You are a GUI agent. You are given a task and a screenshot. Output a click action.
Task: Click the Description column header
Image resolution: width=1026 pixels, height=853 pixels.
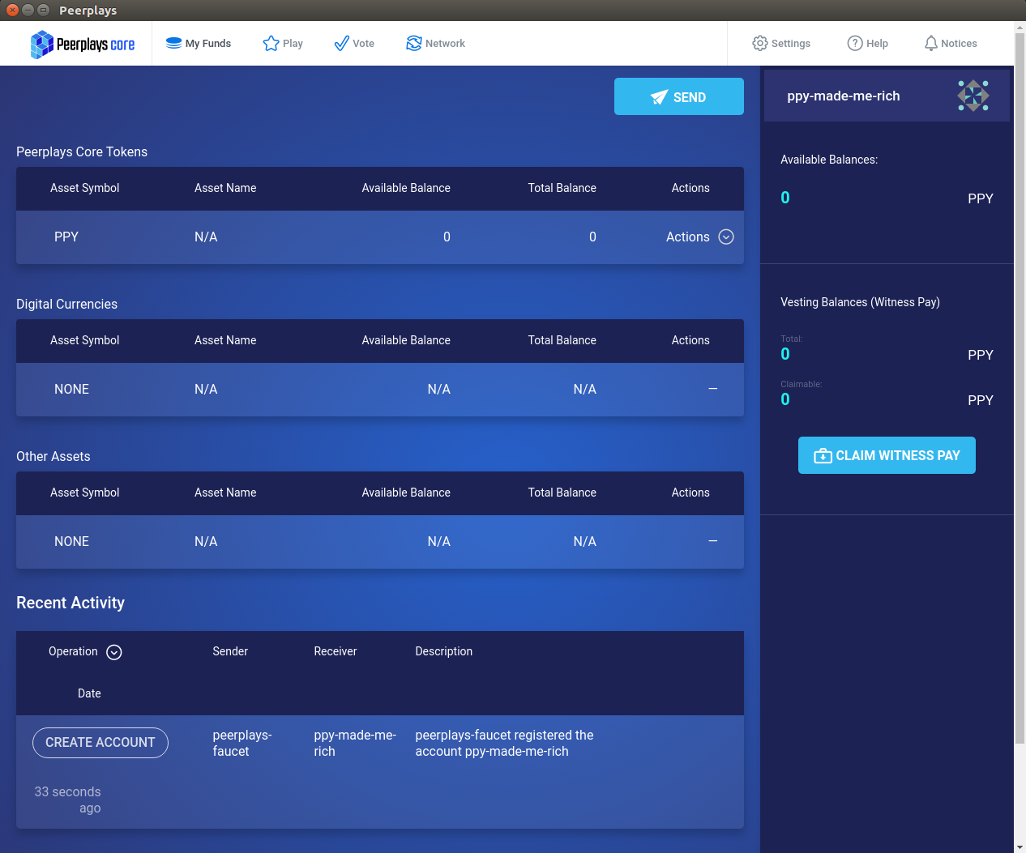pos(443,651)
